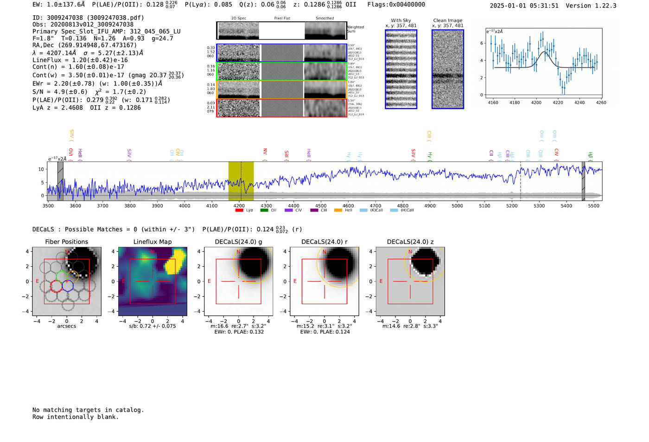Screen dimensions: 649x442
Task: Open the With Sky image thumbnail
Action: (401, 69)
